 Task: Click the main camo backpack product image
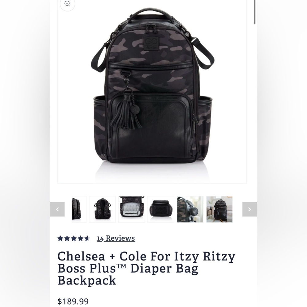152,86
